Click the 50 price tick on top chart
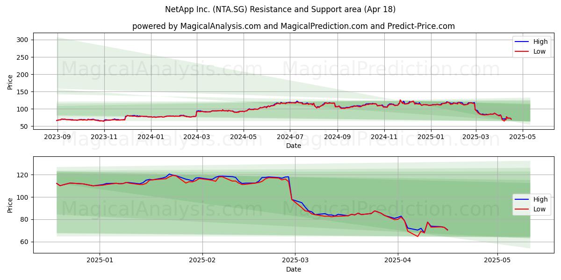The image size is (561, 280). tap(25, 126)
